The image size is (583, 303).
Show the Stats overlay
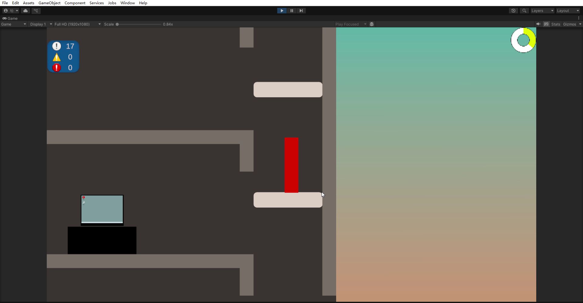(556, 24)
